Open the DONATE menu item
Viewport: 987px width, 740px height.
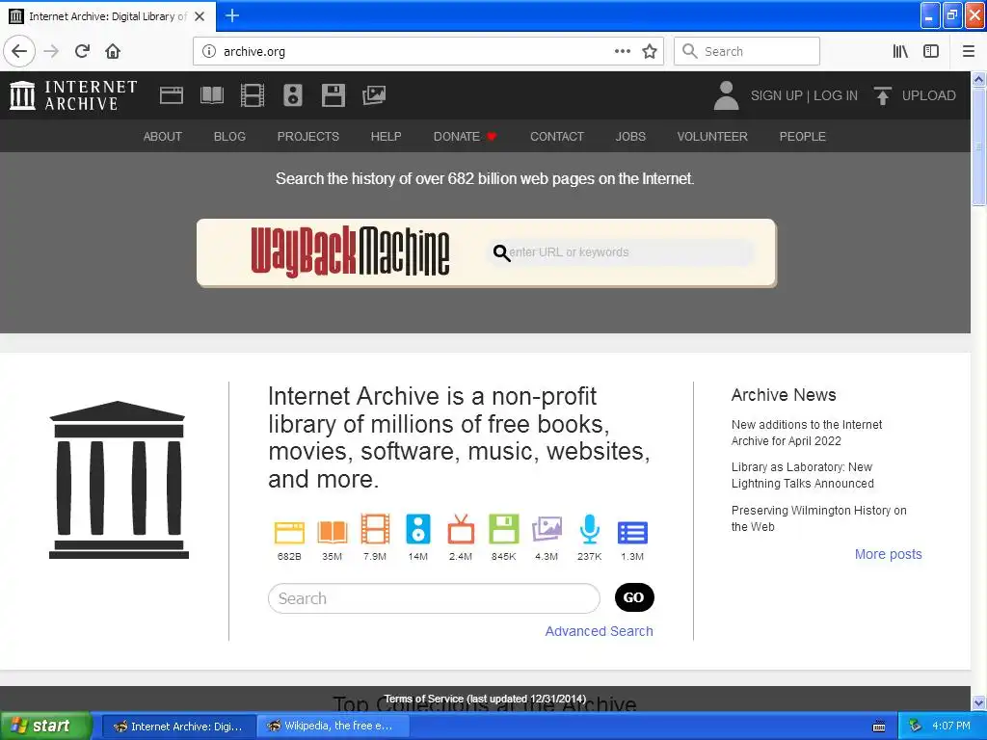[466, 137]
